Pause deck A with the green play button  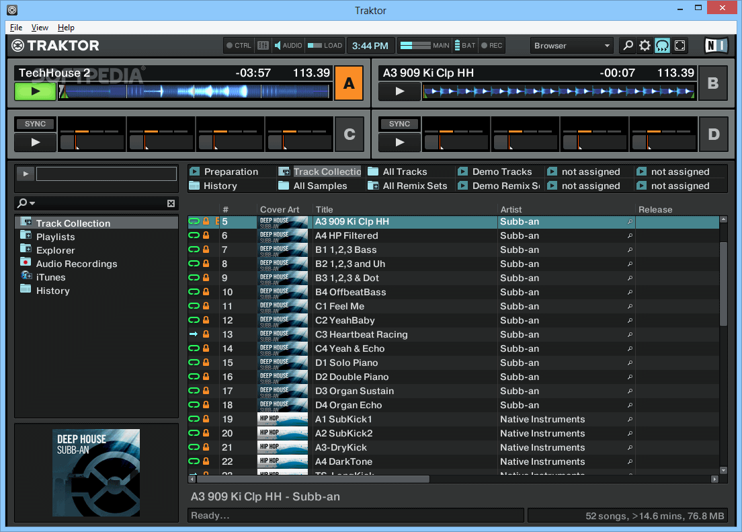point(36,91)
